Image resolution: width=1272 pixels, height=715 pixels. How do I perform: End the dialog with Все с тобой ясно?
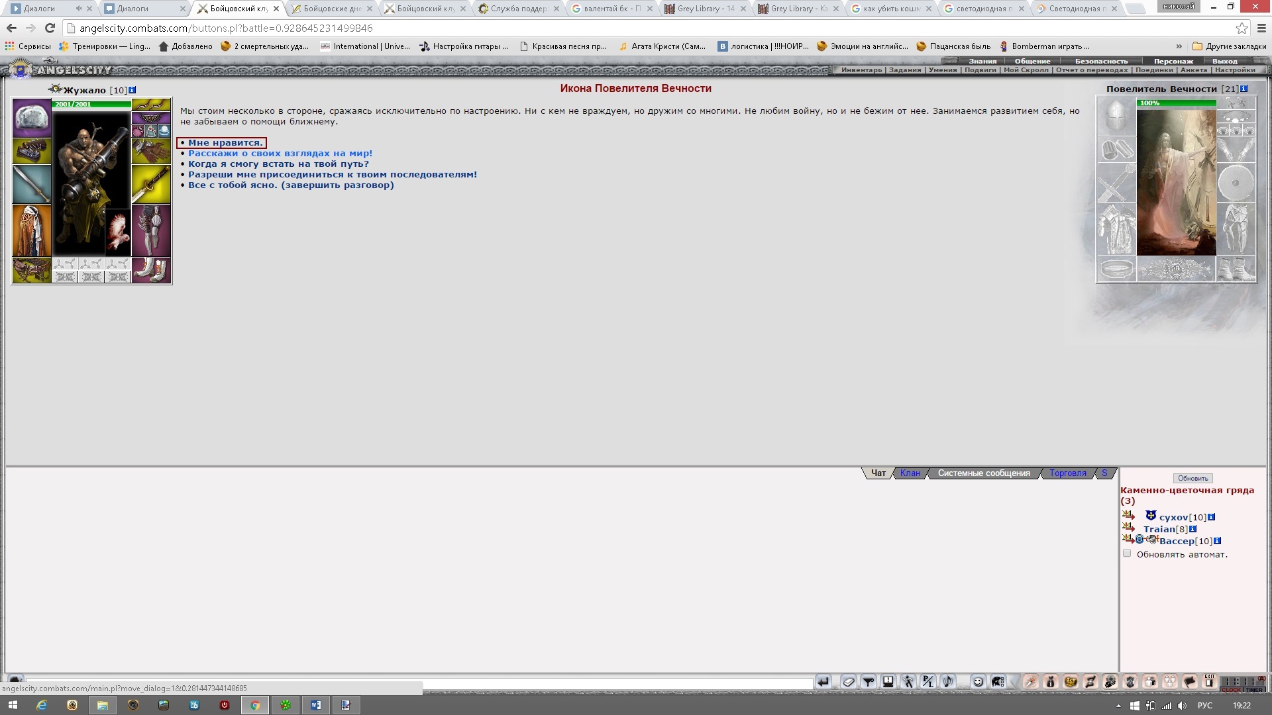291,185
